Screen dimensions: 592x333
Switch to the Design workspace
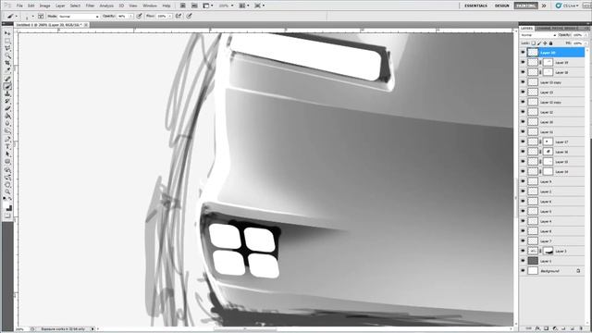501,6
